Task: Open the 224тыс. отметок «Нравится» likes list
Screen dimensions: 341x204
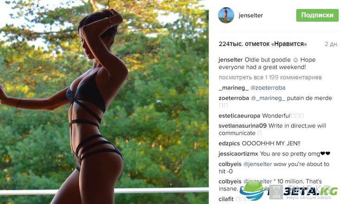Action: 263,44
